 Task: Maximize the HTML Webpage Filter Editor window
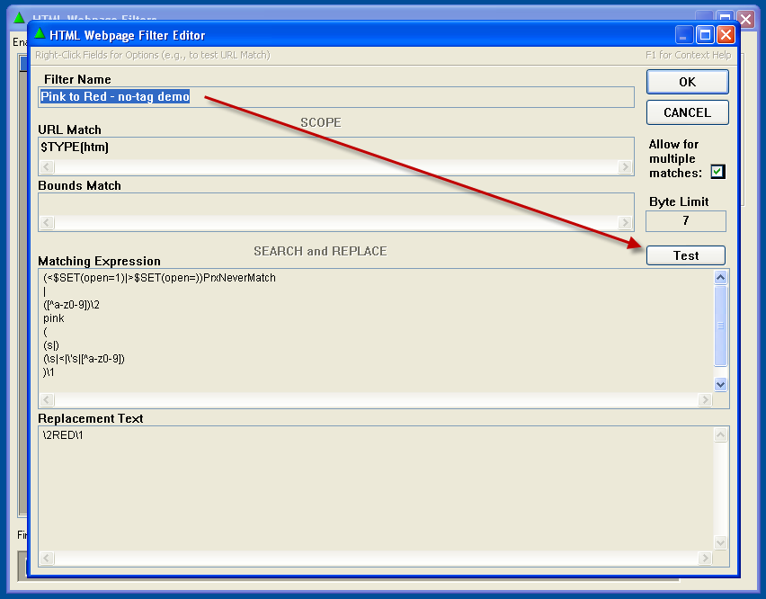point(705,35)
